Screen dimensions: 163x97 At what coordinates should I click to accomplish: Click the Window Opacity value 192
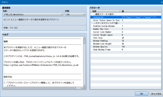[123, 47]
